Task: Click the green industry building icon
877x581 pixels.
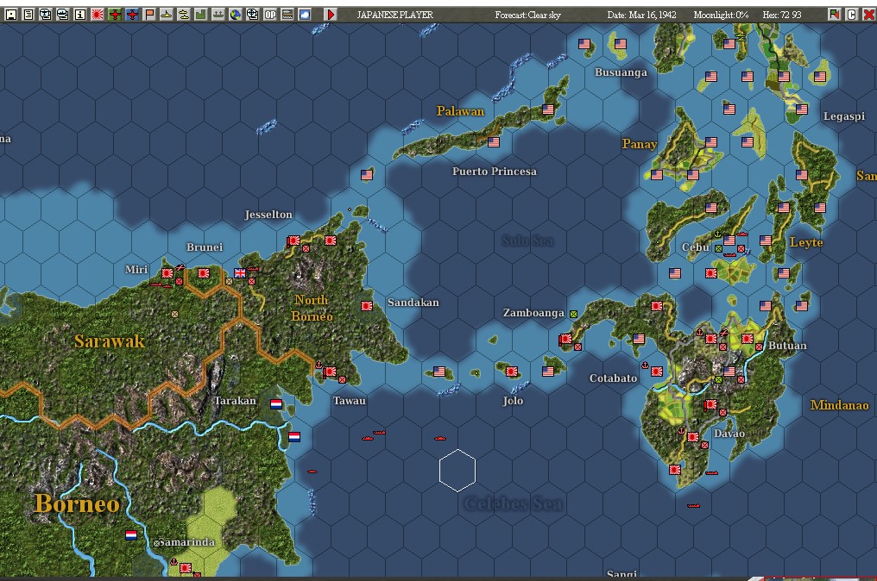Action: pyautogui.click(x=201, y=15)
